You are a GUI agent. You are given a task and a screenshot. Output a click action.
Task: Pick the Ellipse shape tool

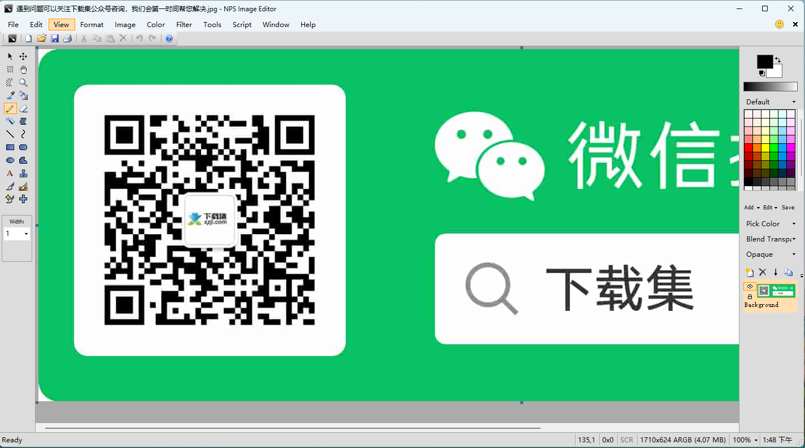click(10, 160)
